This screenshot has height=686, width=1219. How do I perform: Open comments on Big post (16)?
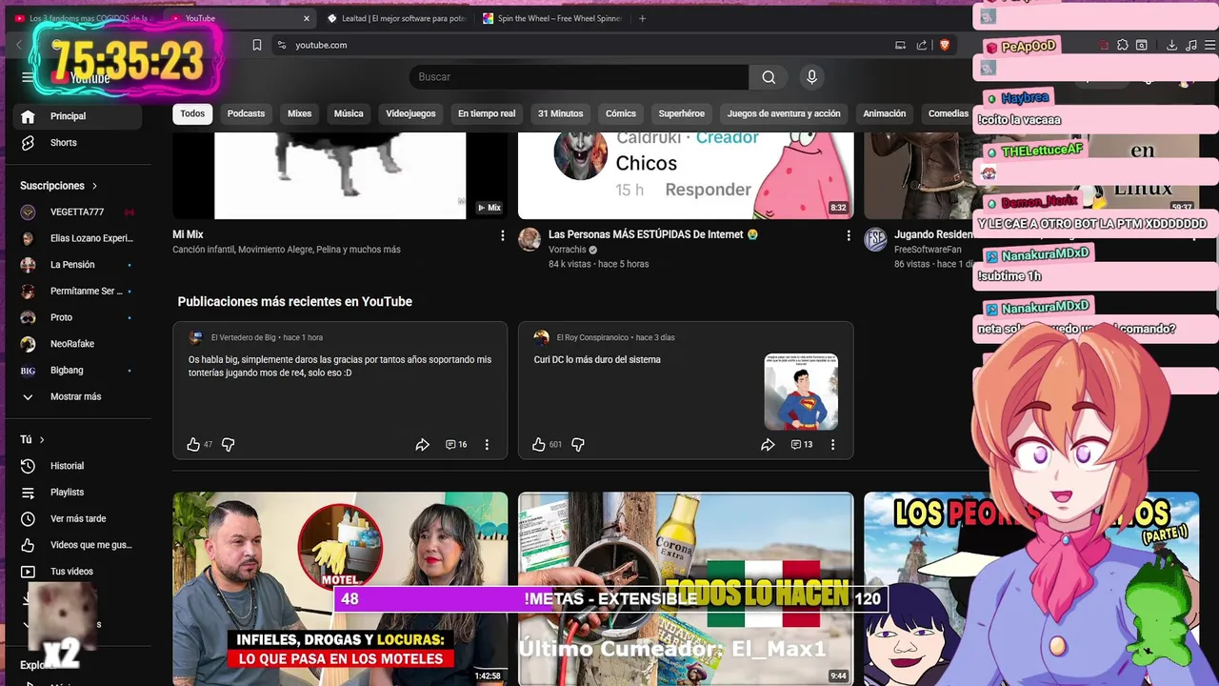(457, 445)
